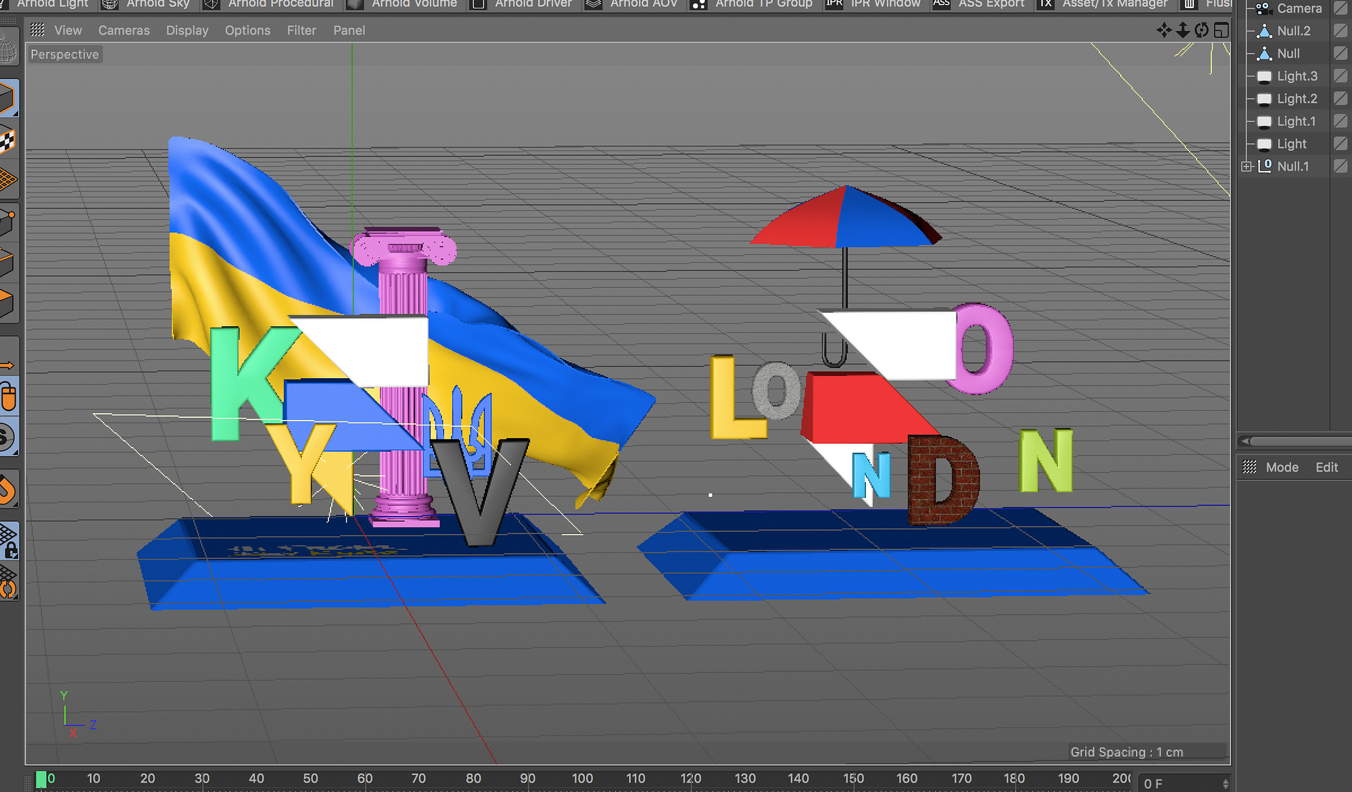Click the Arnold Sky icon
The height and width of the screenshot is (792, 1352).
tap(110, 3)
